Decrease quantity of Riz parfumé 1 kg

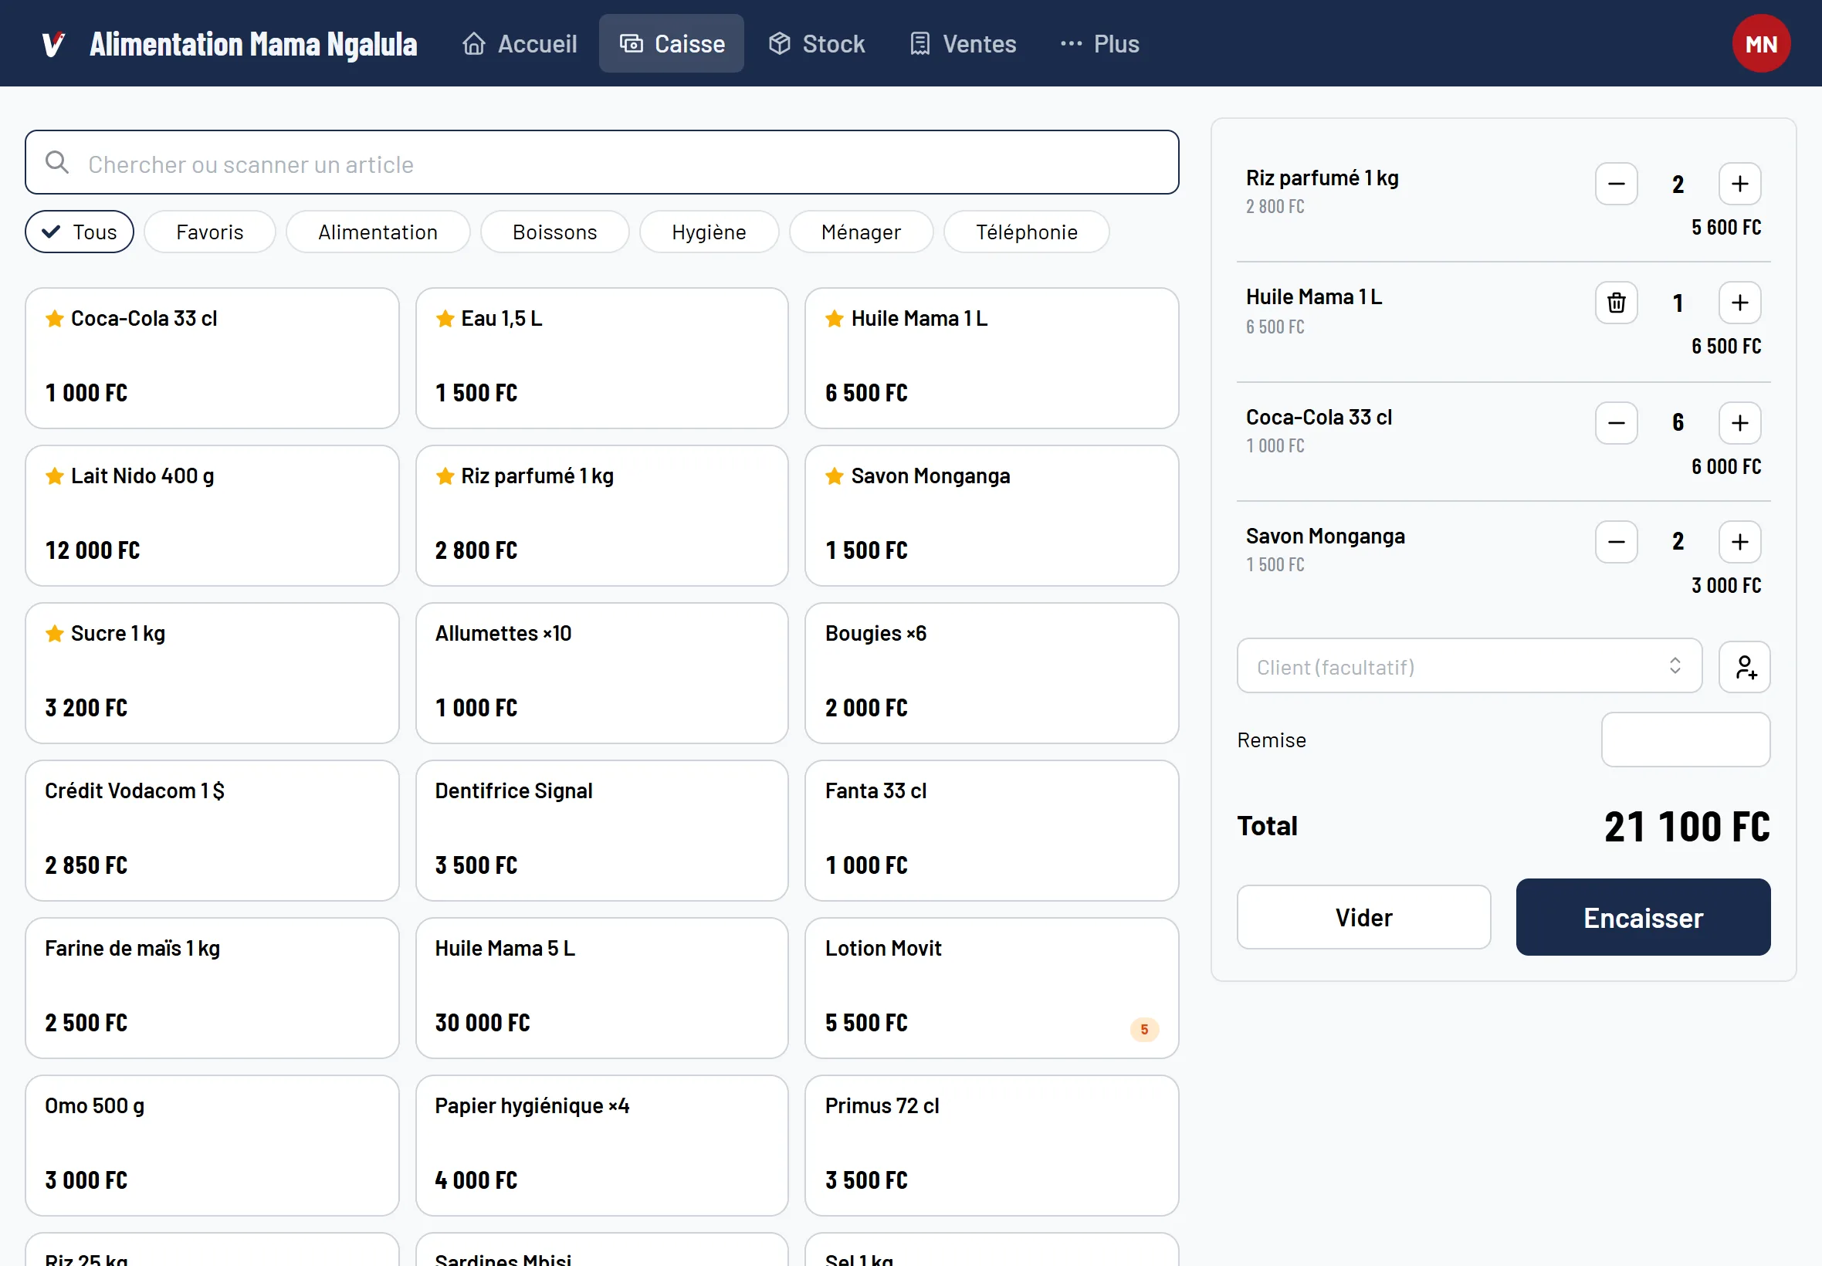pos(1617,184)
